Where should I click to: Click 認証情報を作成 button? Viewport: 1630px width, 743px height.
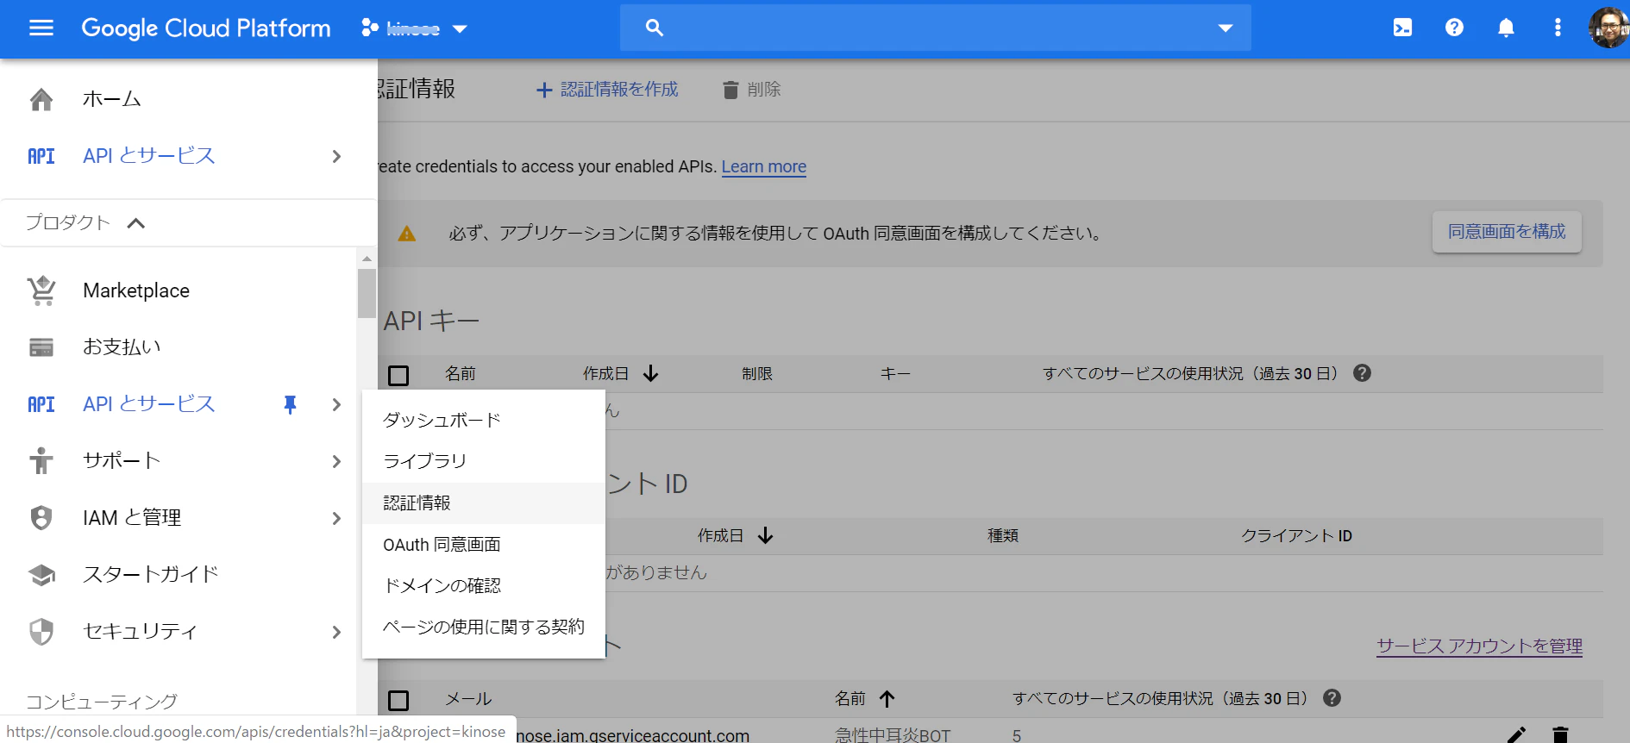click(x=607, y=90)
